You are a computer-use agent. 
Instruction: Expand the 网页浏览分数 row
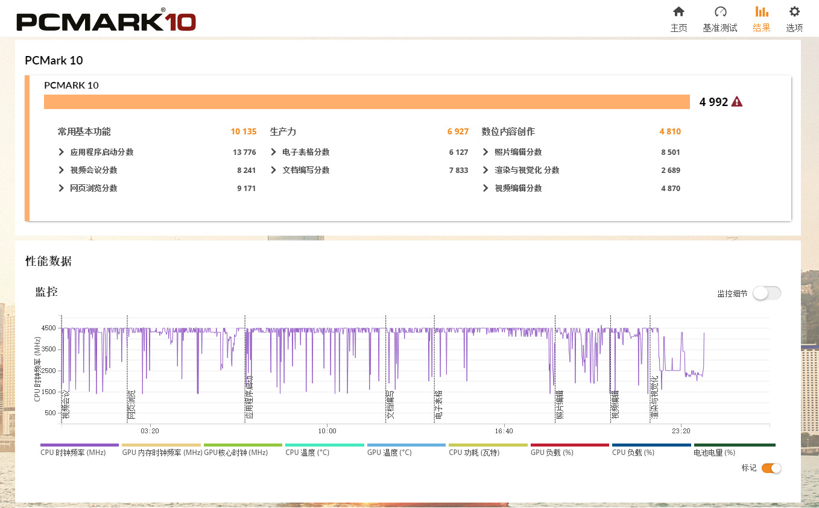(61, 188)
